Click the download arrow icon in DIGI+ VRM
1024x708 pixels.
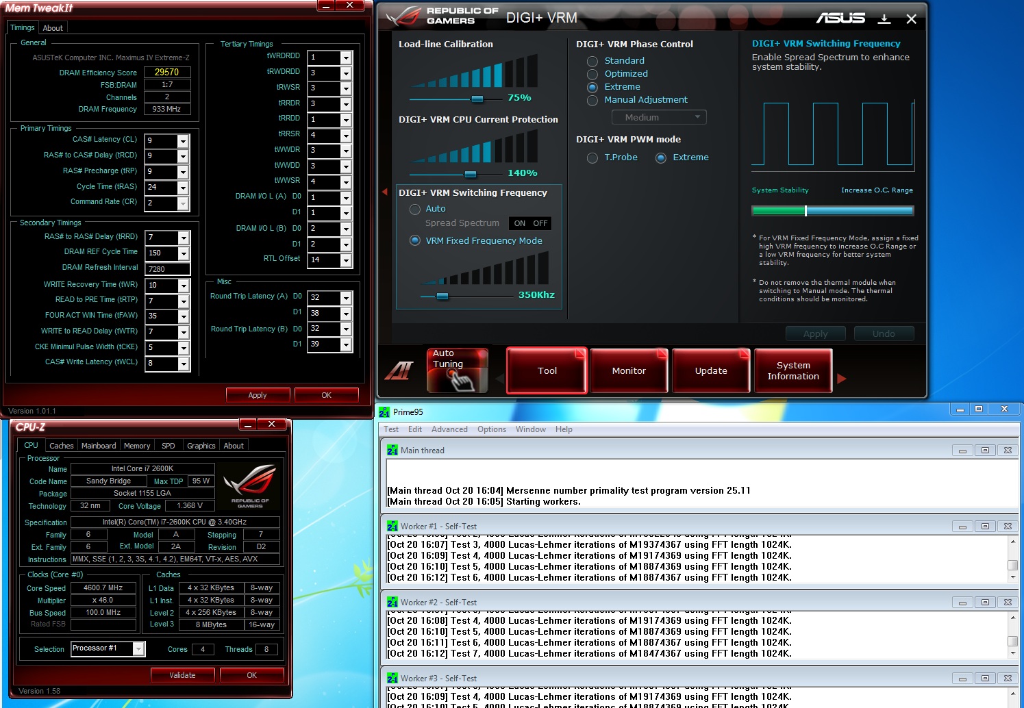[x=884, y=19]
